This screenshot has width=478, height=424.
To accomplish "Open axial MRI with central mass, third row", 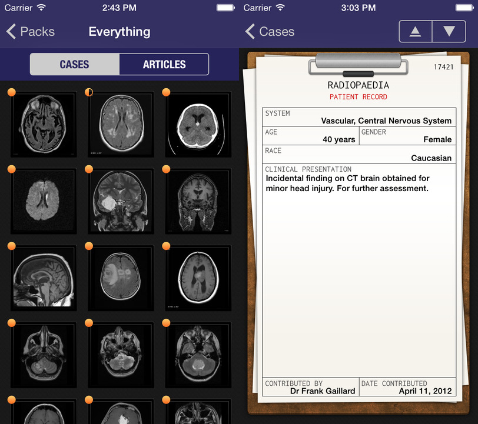I will tap(198, 278).
